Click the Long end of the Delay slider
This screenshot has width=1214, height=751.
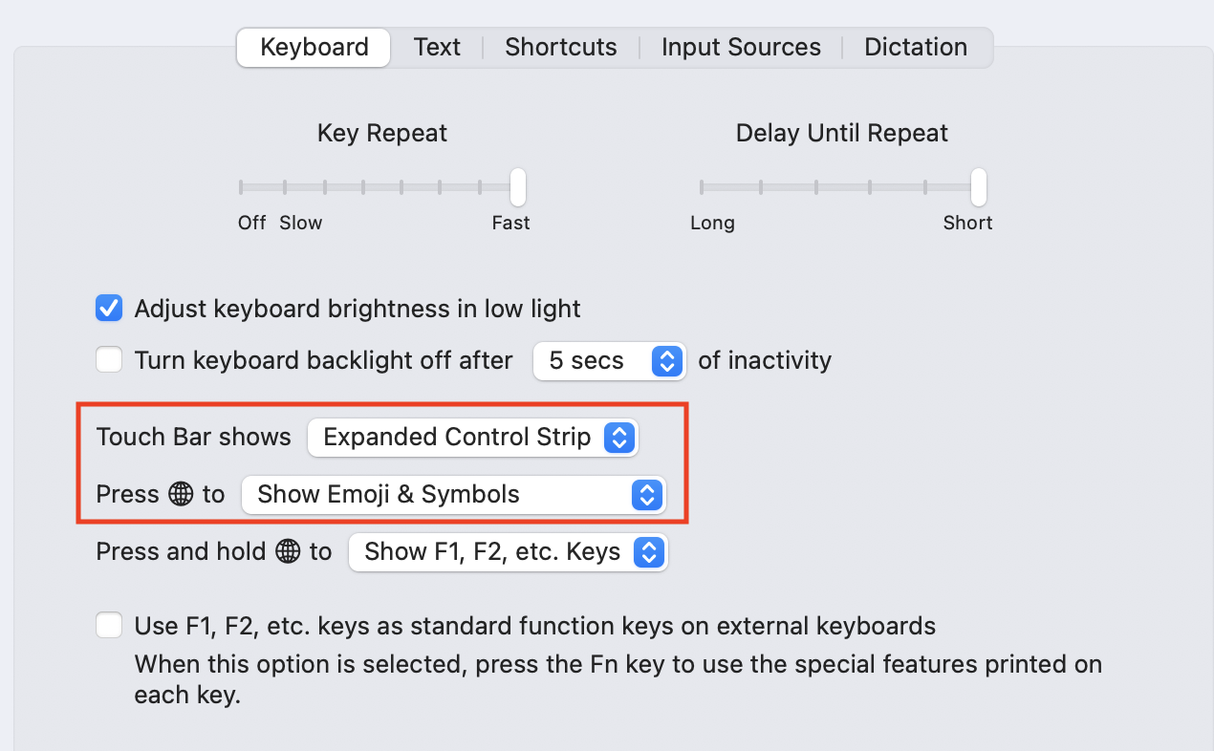tap(701, 187)
